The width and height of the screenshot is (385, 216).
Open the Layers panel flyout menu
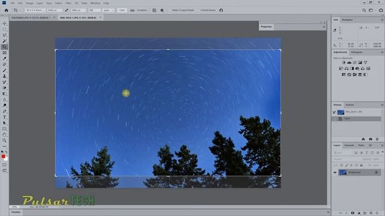click(x=382, y=145)
